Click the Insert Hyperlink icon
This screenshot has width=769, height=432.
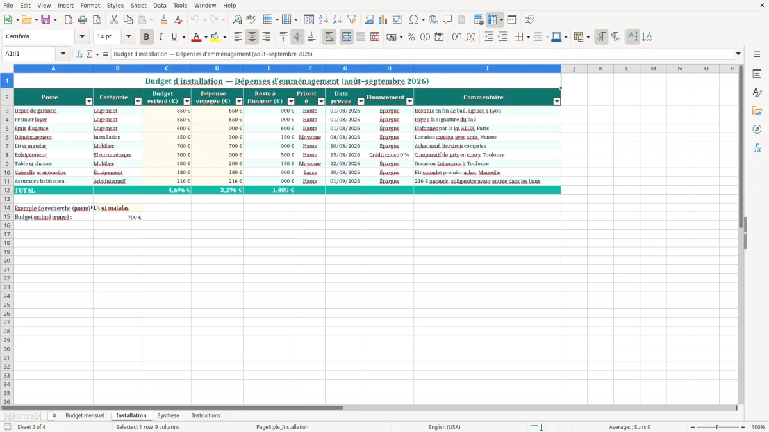tap(433, 20)
